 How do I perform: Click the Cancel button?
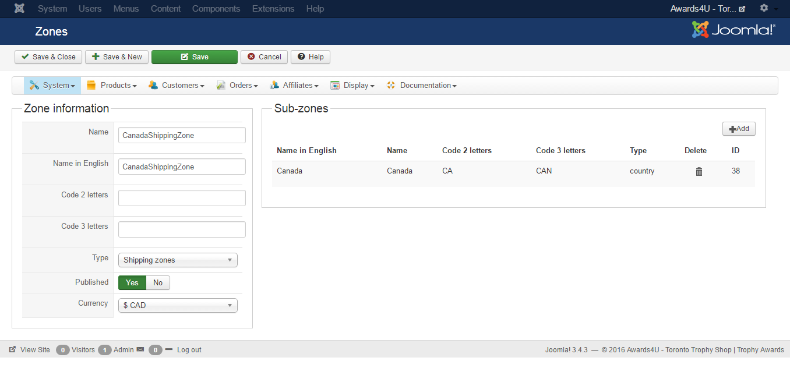coord(264,56)
